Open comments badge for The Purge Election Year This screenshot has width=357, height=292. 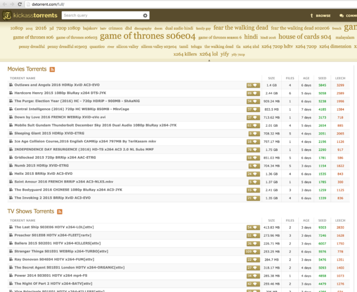[x=253, y=102]
